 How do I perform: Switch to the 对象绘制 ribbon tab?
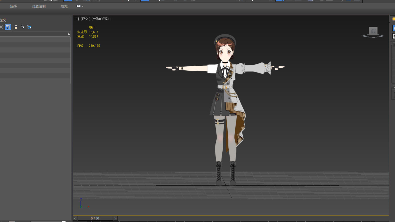[x=38, y=6]
